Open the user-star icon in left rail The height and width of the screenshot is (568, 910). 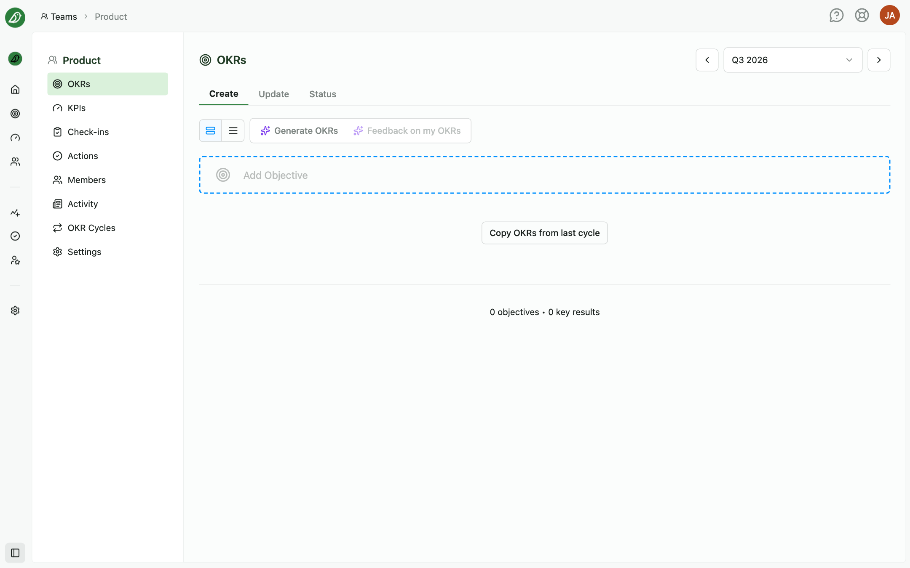pyautogui.click(x=15, y=260)
